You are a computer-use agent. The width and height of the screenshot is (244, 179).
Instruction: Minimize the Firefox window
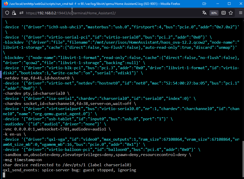click(218, 4)
